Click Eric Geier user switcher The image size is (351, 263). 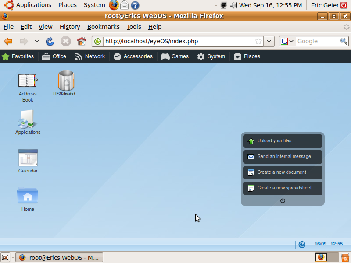[x=325, y=5]
